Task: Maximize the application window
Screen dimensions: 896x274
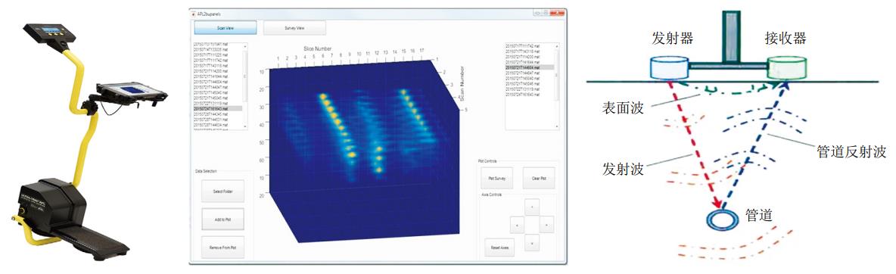Action: pos(545,13)
